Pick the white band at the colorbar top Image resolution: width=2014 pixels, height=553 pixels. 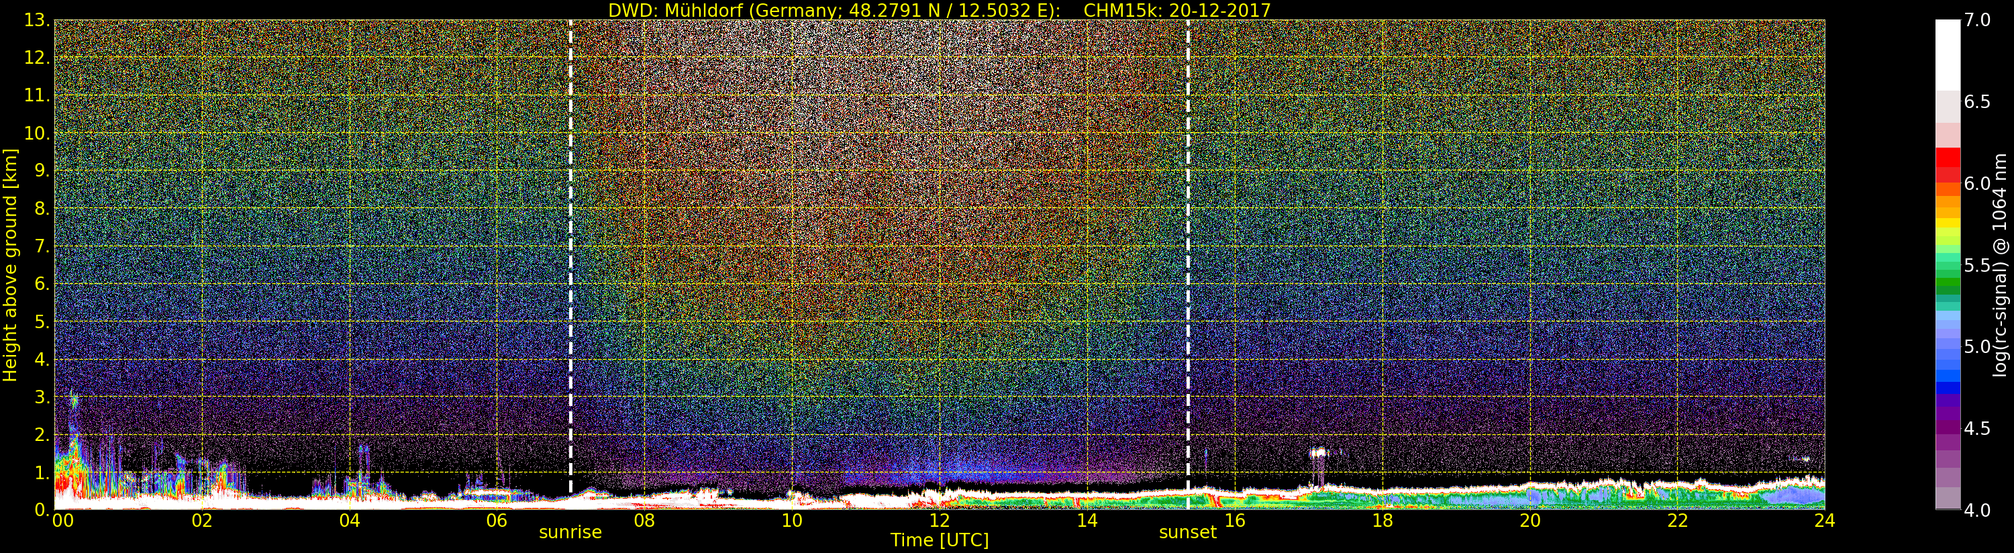pyautogui.click(x=1948, y=55)
